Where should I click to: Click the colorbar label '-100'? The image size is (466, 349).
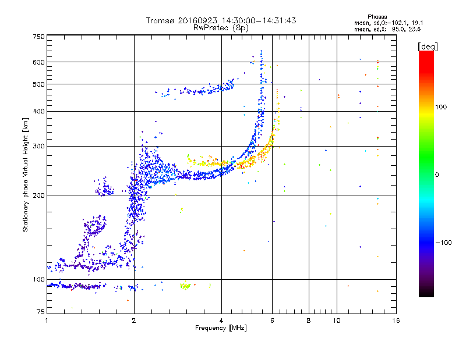[443, 243]
